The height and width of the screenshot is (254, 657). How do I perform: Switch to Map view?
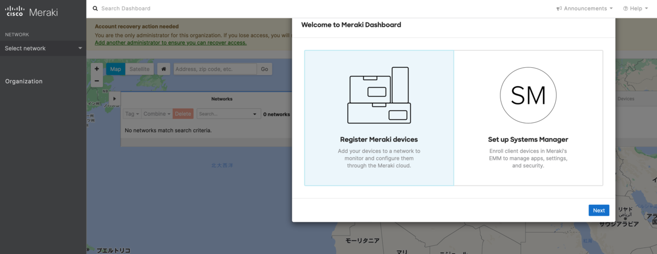(x=116, y=69)
